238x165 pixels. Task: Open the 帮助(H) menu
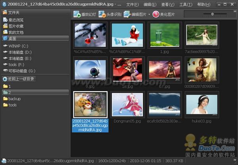pyautogui.click(x=204, y=4)
